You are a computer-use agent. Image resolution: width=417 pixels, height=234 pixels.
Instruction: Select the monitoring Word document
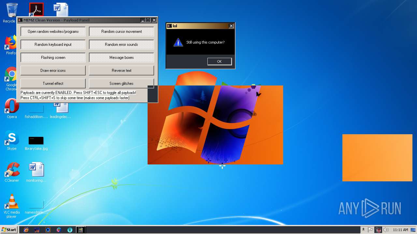[x=36, y=172]
